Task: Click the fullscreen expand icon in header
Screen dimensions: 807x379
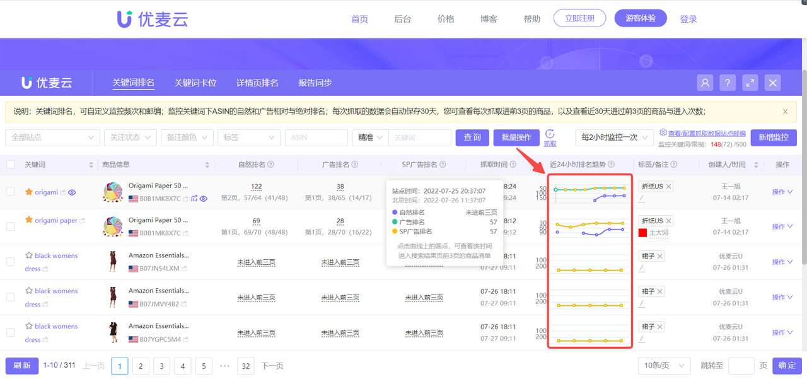Action: click(750, 83)
